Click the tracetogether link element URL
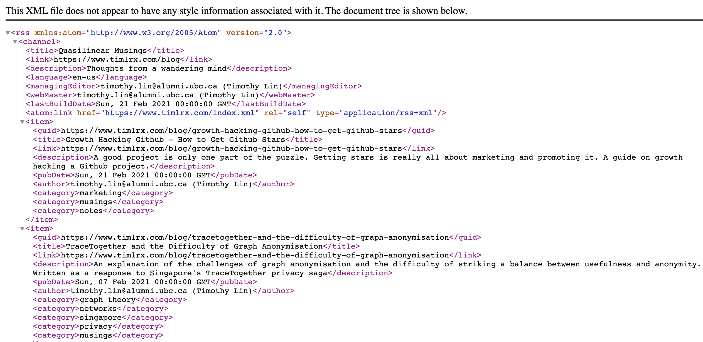The width and height of the screenshot is (703, 342). [255, 255]
